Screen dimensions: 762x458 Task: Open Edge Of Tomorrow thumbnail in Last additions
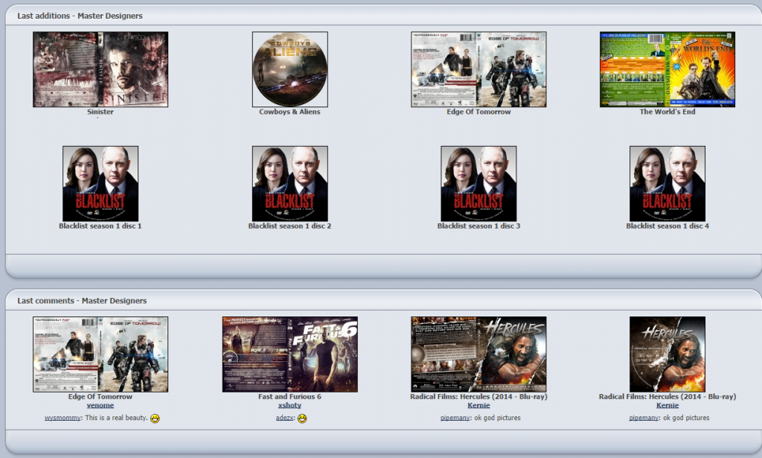pos(478,69)
